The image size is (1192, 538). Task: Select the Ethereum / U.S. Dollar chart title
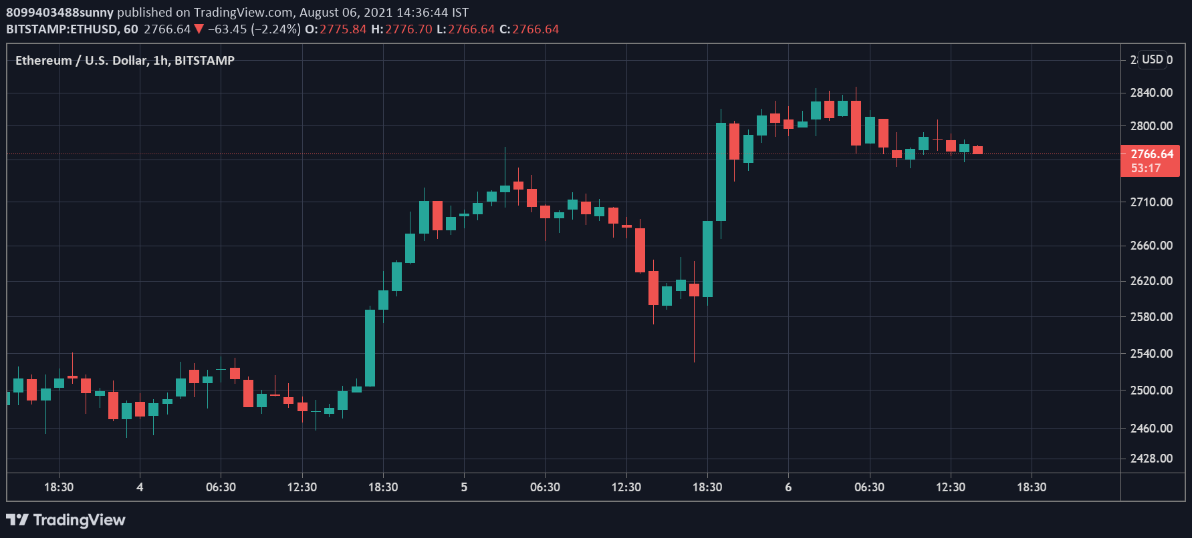pyautogui.click(x=125, y=60)
